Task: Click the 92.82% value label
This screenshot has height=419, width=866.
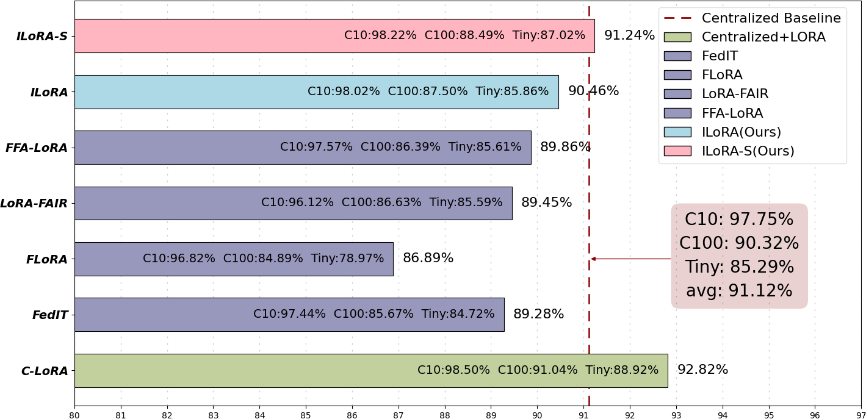Action: pyautogui.click(x=702, y=370)
